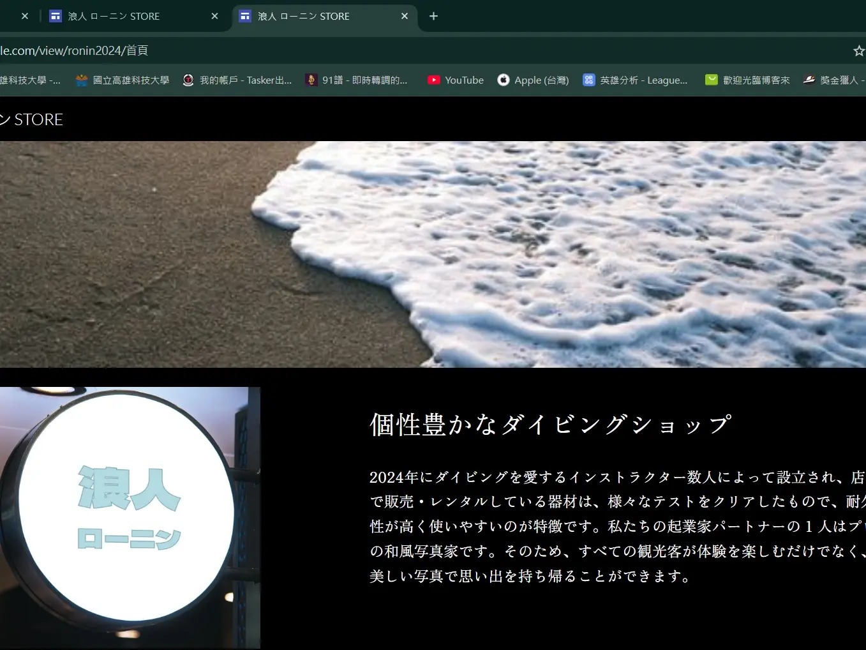Open the YouTube bookmark

pos(455,79)
